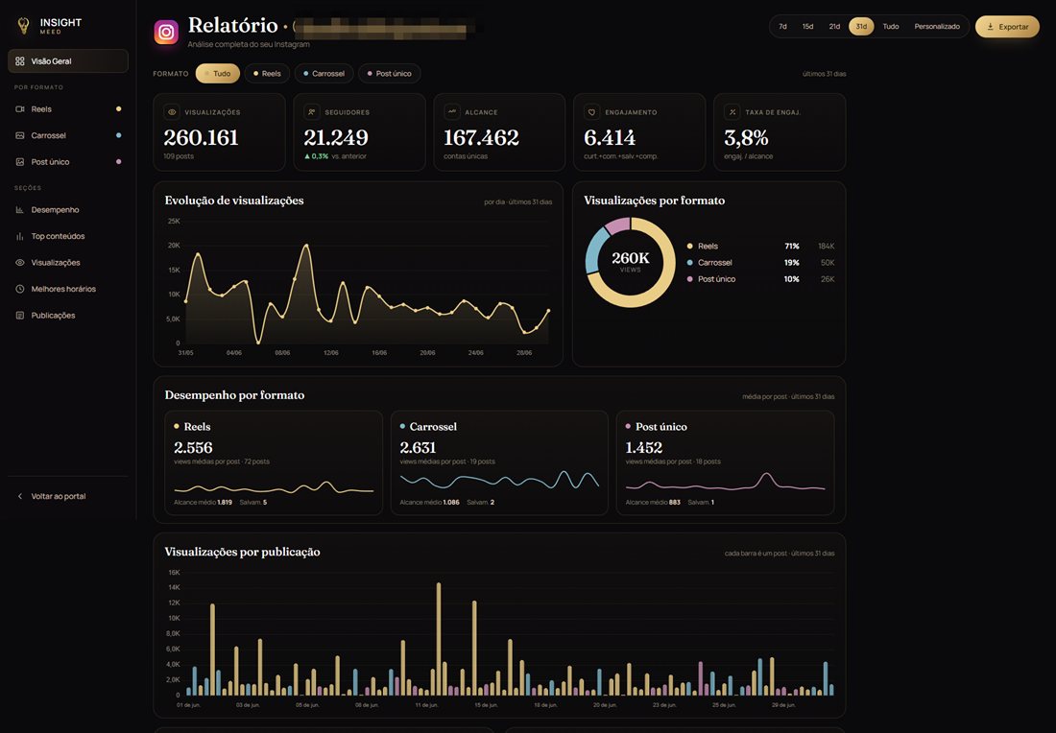Screen dimensions: 1056x733
Task: Open Post único section in sidebar
Action: (68, 161)
